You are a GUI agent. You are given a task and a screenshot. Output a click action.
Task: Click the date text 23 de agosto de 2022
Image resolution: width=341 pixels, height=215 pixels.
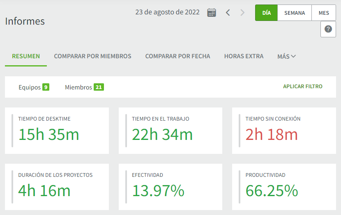(167, 12)
